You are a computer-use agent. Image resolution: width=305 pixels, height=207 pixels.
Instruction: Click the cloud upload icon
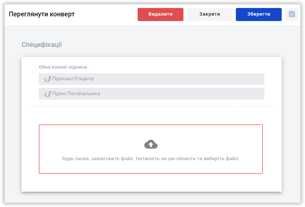[x=151, y=144]
